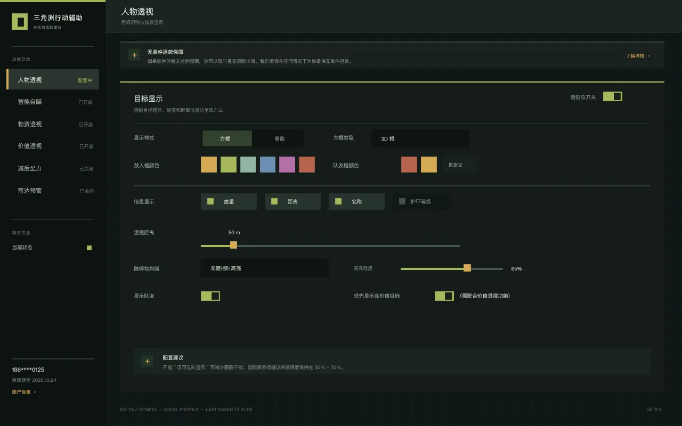Image resolution: width=682 pixels, height=426 pixels.
Task: Uncheck the 距离 info checkbox
Action: click(x=293, y=202)
